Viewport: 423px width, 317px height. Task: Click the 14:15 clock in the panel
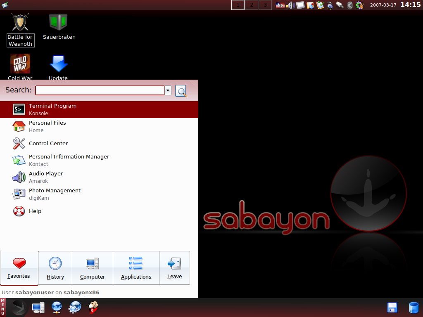[x=411, y=5]
